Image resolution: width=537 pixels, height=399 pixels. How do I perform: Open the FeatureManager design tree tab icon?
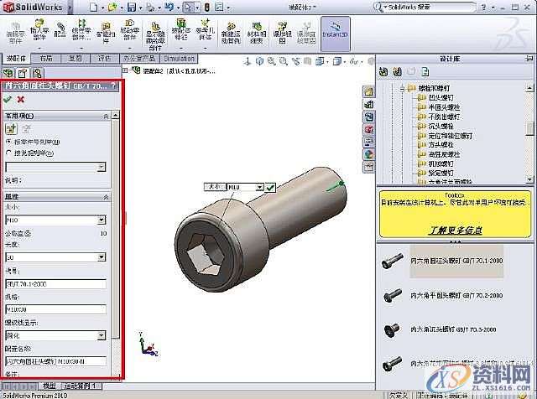(x=8, y=73)
